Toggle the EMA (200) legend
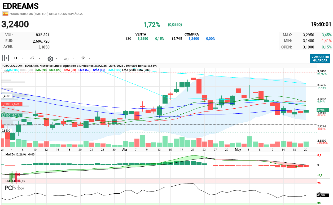This screenshot has height=205, width=333. coord(129,70)
